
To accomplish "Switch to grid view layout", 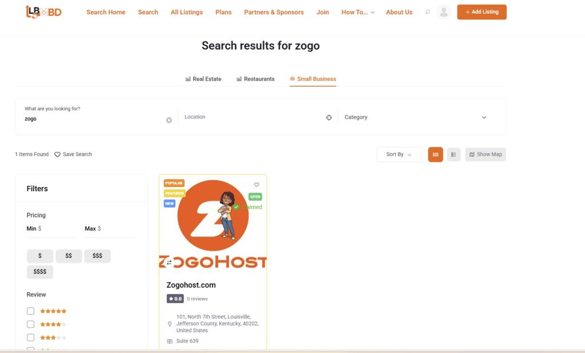I will click(x=435, y=154).
